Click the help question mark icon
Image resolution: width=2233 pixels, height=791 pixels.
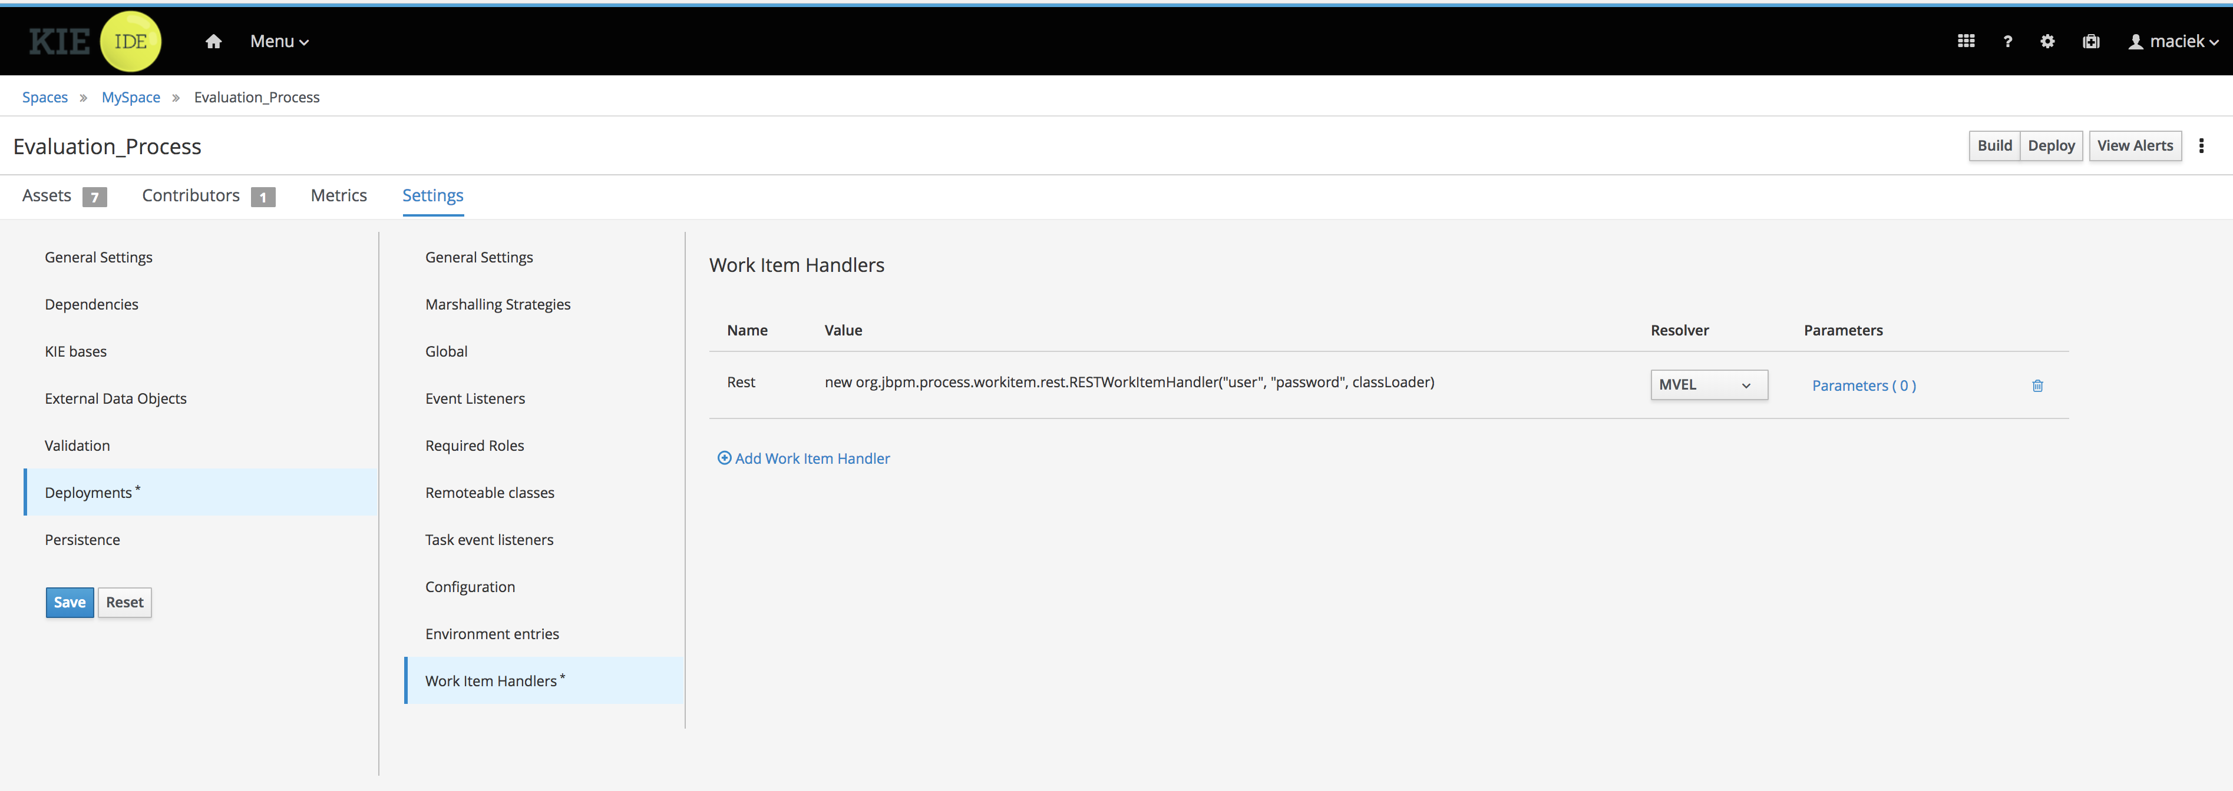2007,42
